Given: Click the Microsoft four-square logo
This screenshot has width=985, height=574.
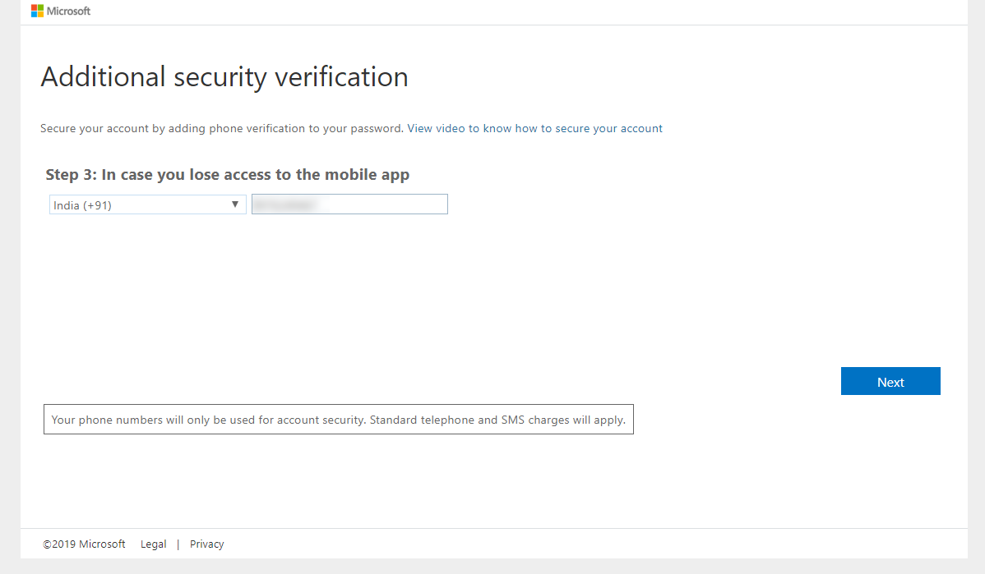Looking at the screenshot, I should 38,11.
